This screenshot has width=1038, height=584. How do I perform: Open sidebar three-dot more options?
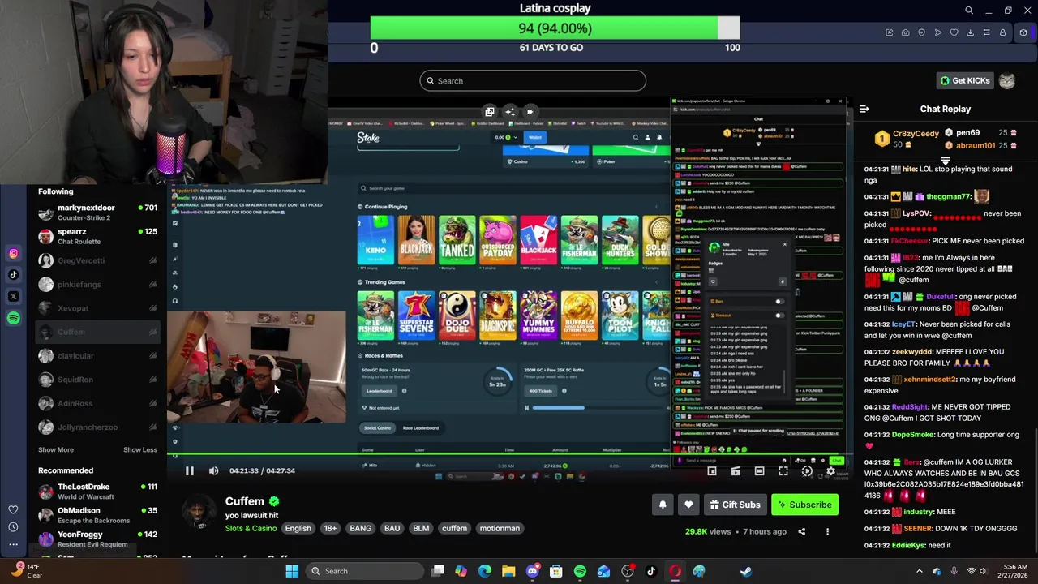(13, 544)
